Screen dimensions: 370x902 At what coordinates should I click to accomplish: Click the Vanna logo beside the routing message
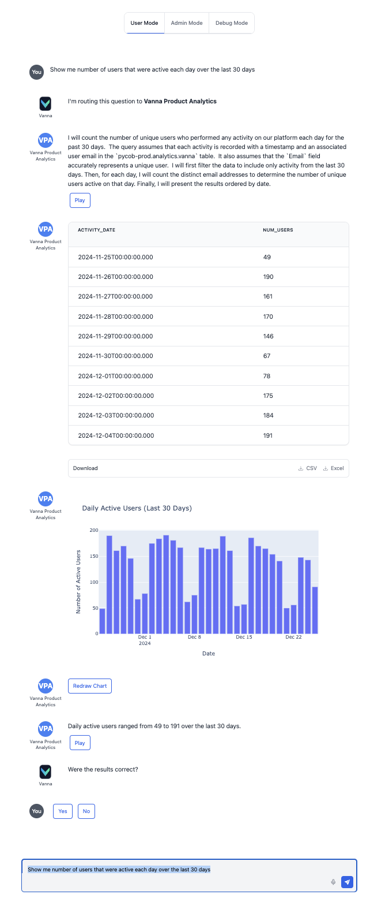click(45, 104)
